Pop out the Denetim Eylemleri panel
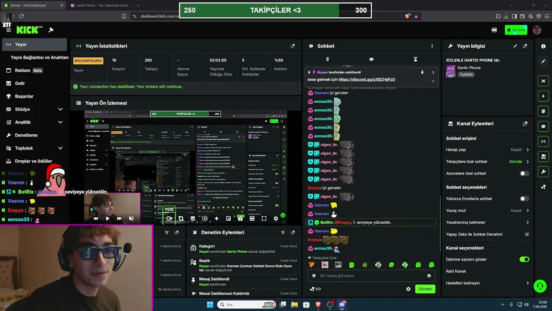Image resolution: width=552 pixels, height=311 pixels. pos(293,232)
